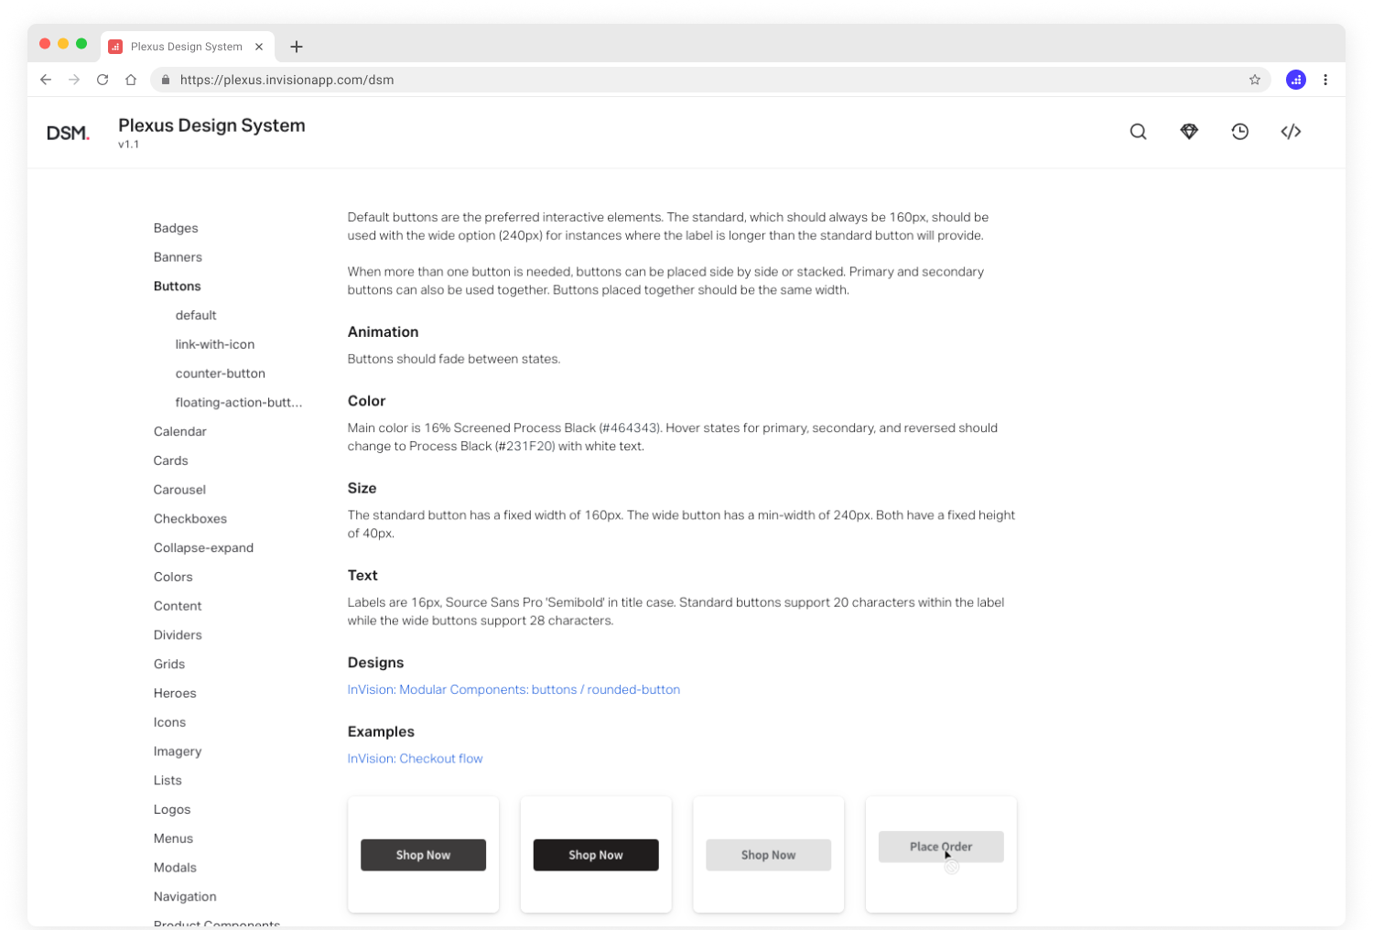
Task: Click the Color heading
Action: (366, 401)
